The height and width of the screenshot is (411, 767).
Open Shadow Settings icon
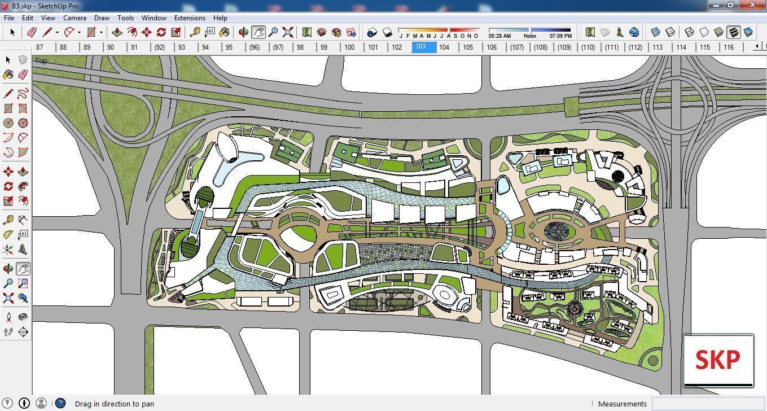(x=372, y=32)
